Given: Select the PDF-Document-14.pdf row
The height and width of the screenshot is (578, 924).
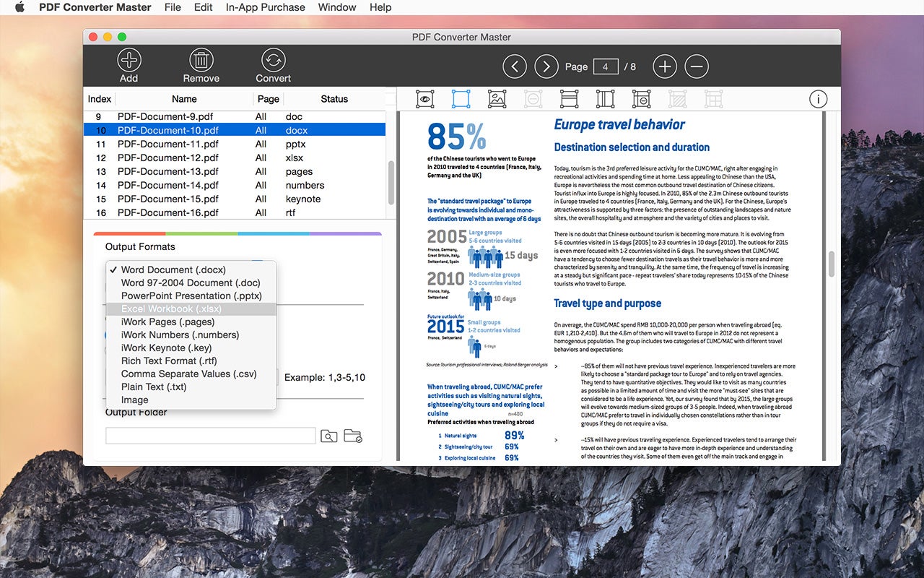Looking at the screenshot, I should point(235,185).
